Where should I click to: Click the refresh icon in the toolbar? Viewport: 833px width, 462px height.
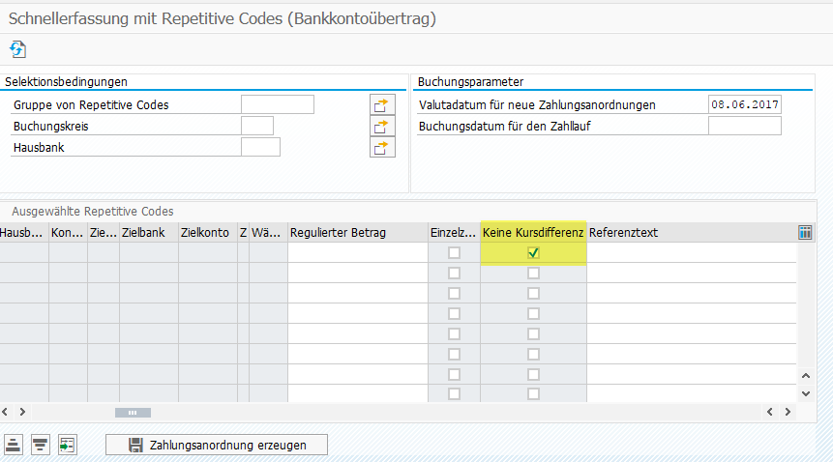pos(17,48)
